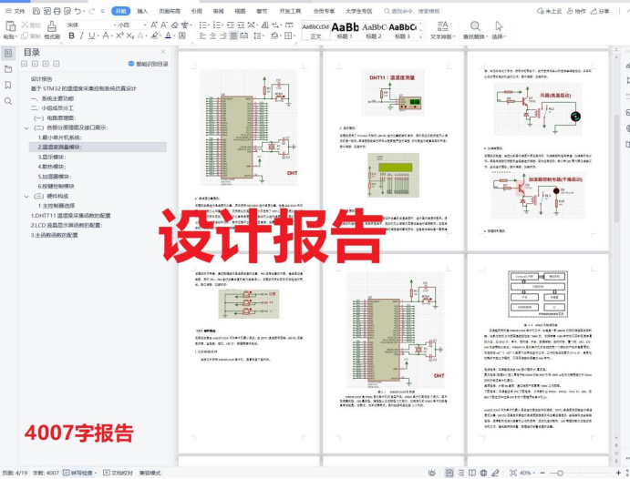Screen dimensions: 630x479
Task: Click the command search field
Action: pyautogui.click(x=412, y=11)
